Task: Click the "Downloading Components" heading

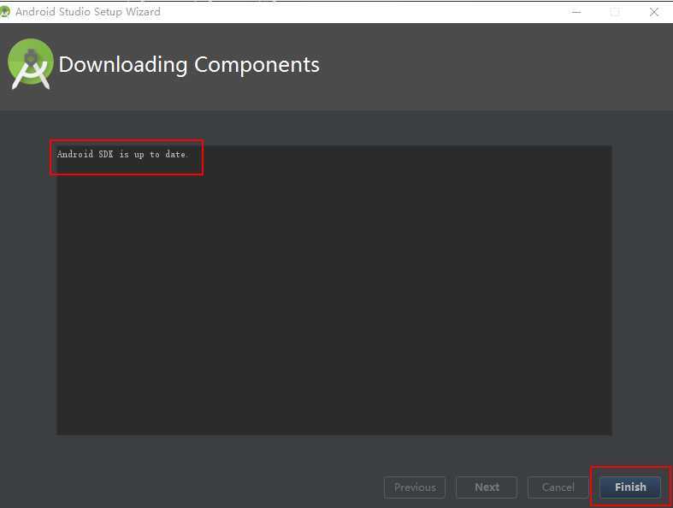Action: click(x=189, y=65)
